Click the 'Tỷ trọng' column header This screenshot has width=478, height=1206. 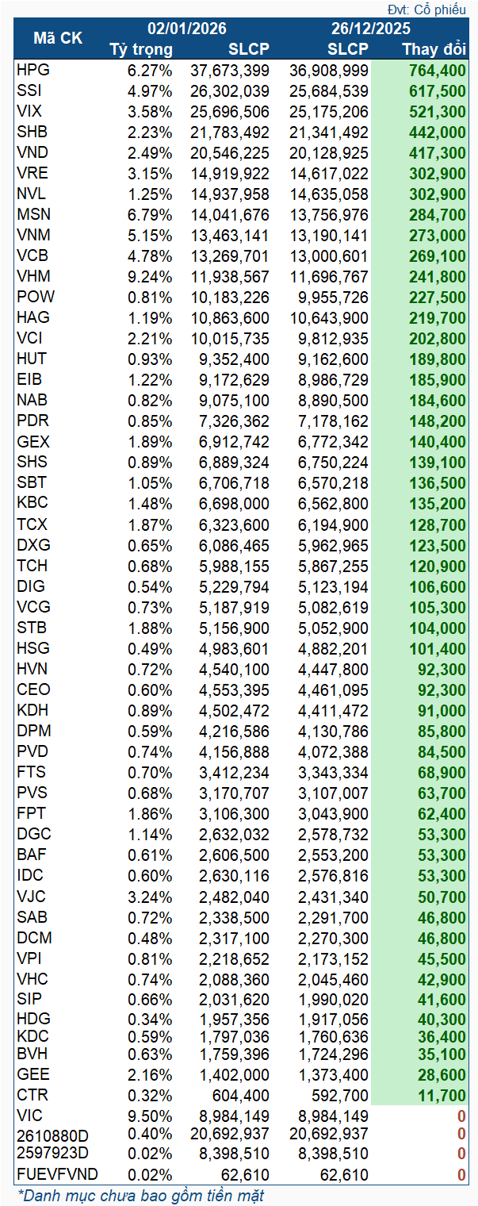point(141,49)
